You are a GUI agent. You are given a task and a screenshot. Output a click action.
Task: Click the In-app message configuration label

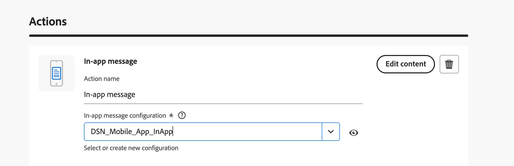[x=125, y=115]
